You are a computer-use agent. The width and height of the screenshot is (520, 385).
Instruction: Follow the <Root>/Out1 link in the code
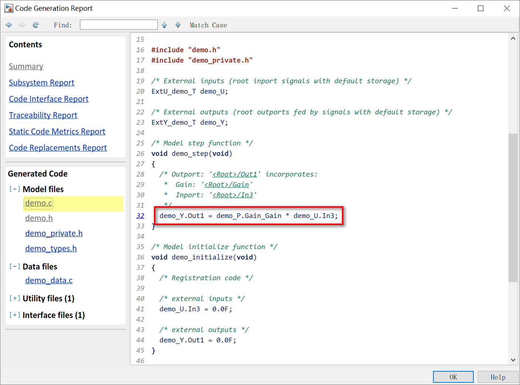[x=235, y=174]
